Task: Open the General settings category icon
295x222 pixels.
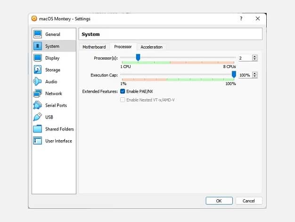Action: (x=38, y=34)
